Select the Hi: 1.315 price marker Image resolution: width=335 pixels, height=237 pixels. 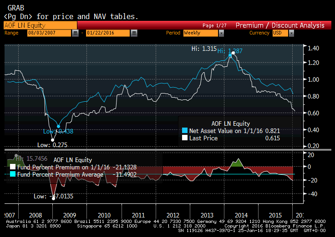click(233, 53)
